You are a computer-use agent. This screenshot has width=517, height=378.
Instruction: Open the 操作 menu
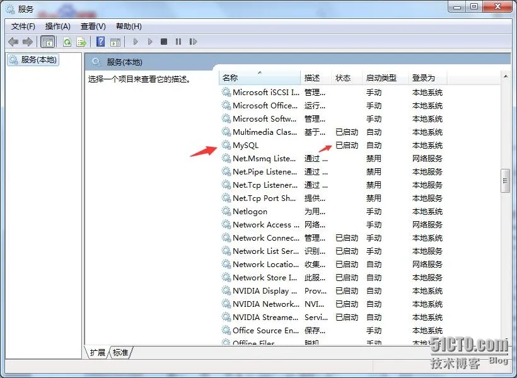(58, 26)
